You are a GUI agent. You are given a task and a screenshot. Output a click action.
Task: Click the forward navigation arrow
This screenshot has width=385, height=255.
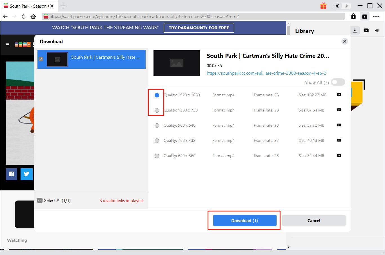tap(14, 16)
